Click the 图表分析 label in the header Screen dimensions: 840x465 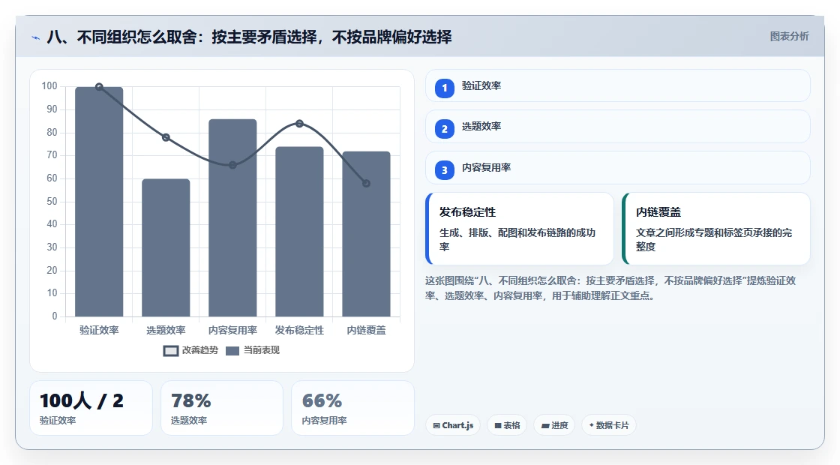[x=789, y=37]
